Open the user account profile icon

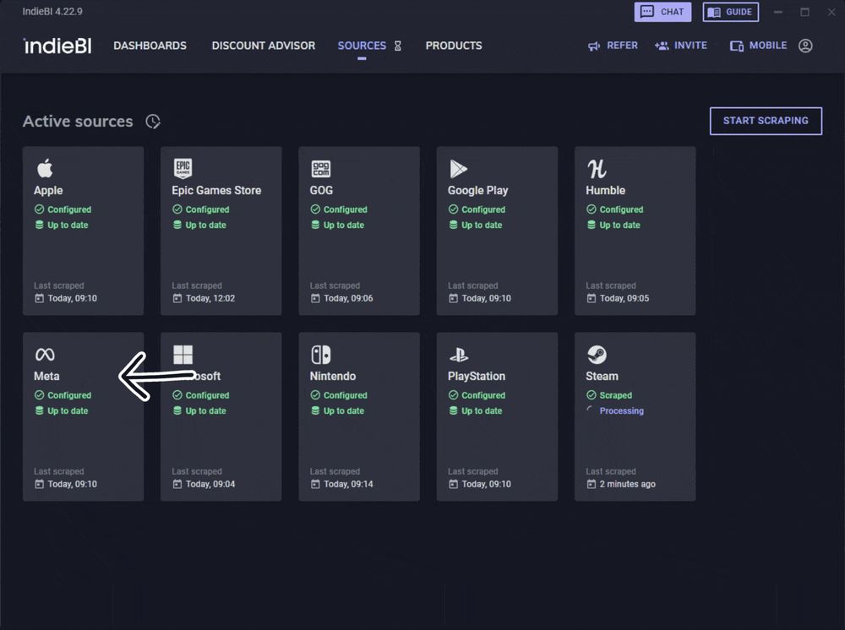(805, 46)
